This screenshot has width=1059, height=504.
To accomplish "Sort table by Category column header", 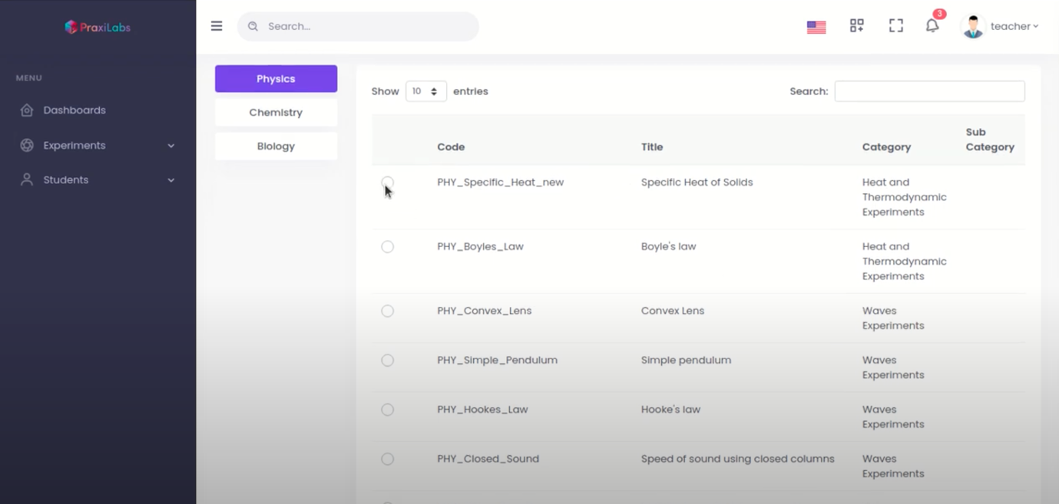I will coord(886,147).
